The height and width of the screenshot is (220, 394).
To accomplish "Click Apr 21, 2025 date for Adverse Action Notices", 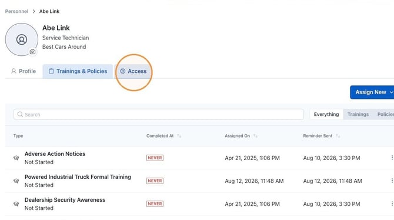I will [x=252, y=158].
